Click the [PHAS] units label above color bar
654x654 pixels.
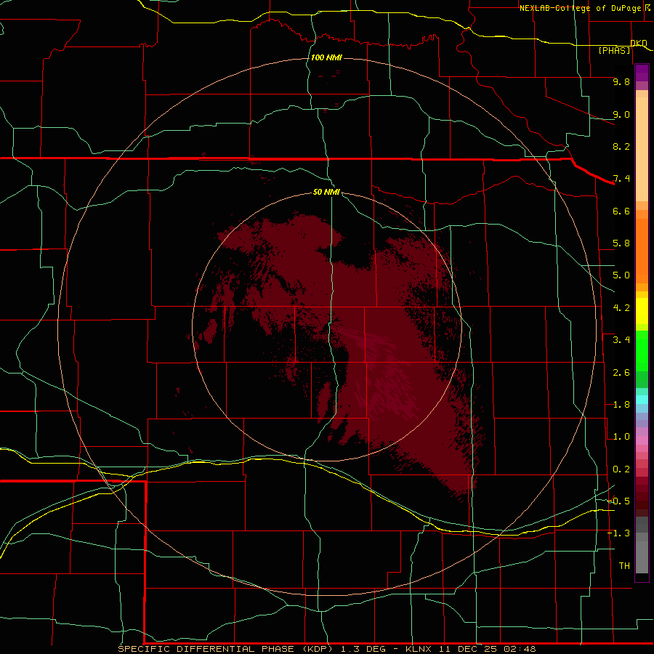[x=614, y=50]
